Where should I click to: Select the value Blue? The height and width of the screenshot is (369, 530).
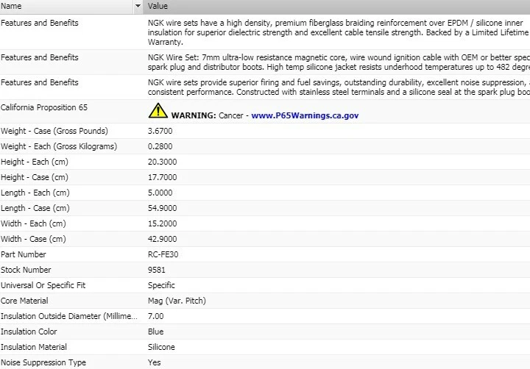point(155,332)
